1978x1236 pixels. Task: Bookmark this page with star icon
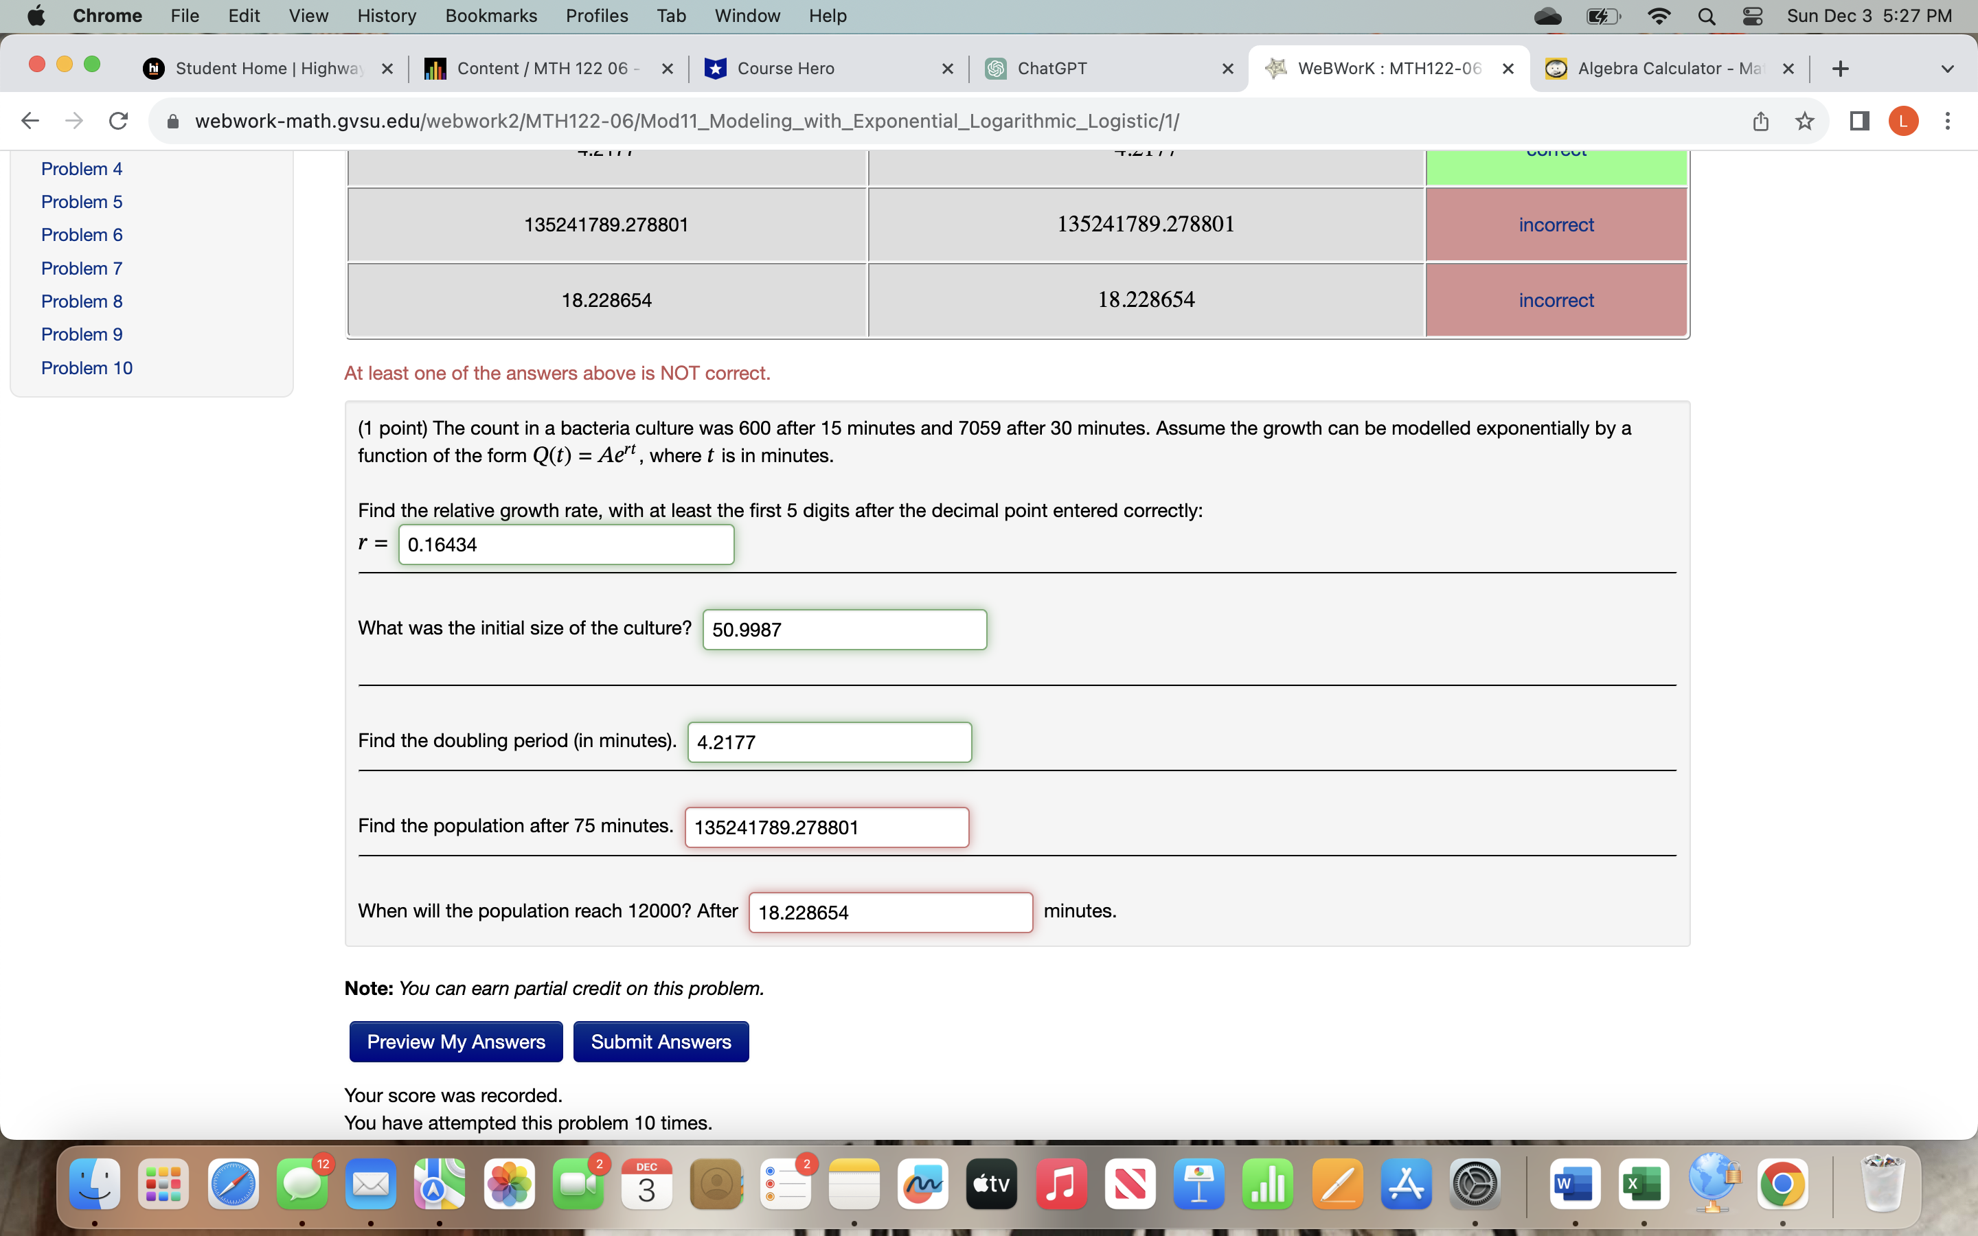(1805, 121)
